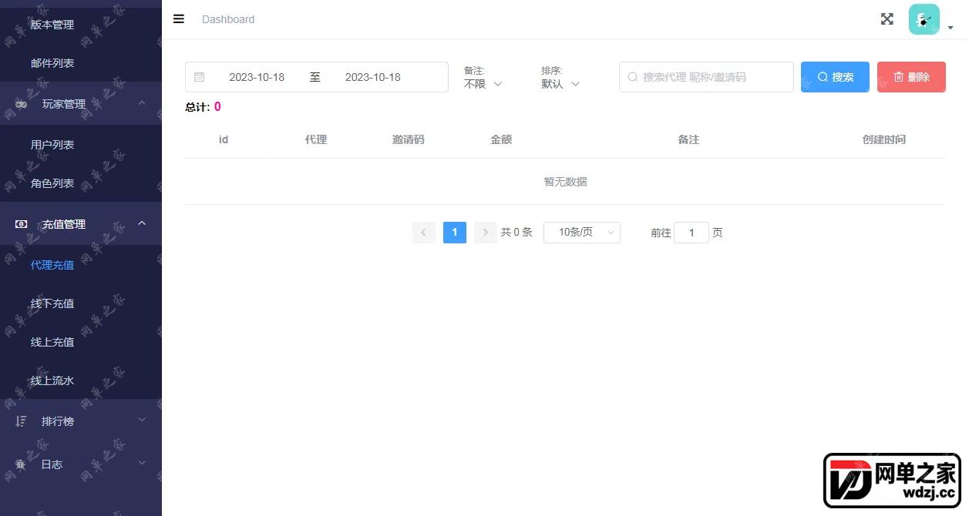
Task: Click the 备注 column header
Action: pyautogui.click(x=688, y=139)
